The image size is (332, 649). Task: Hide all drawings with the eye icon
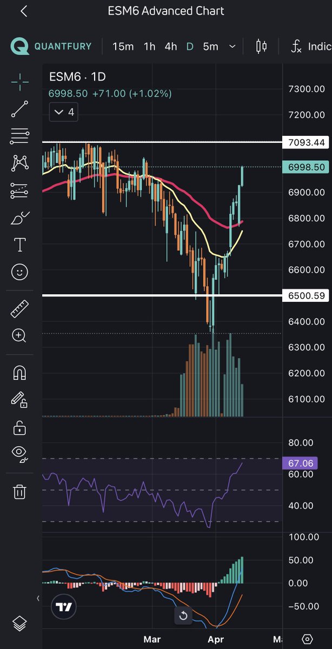pyautogui.click(x=19, y=453)
